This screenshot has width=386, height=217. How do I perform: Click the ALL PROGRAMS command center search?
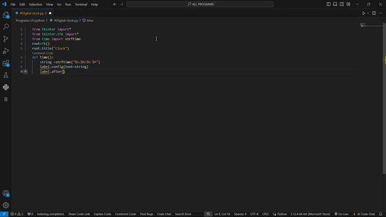200,4
